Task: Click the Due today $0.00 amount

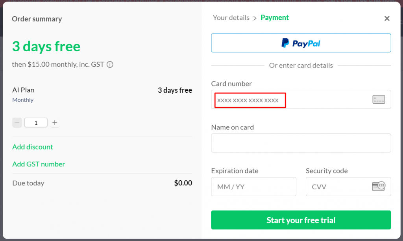Action: [x=183, y=183]
